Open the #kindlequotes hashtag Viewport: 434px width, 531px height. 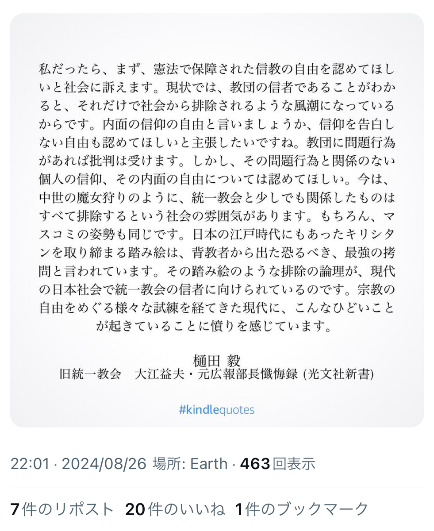click(217, 410)
